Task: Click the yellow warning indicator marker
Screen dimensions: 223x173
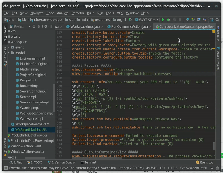Action: pyautogui.click(x=214, y=31)
